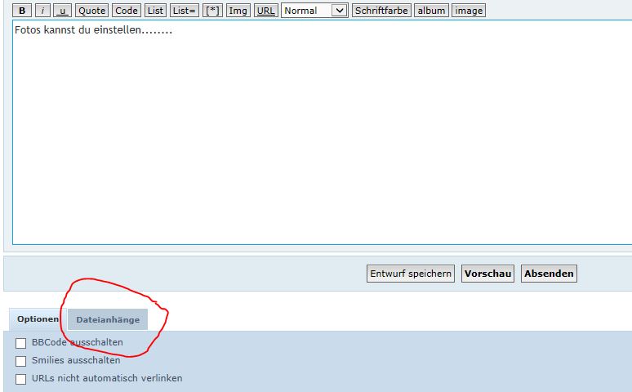Insert a Code block tag

tap(126, 11)
